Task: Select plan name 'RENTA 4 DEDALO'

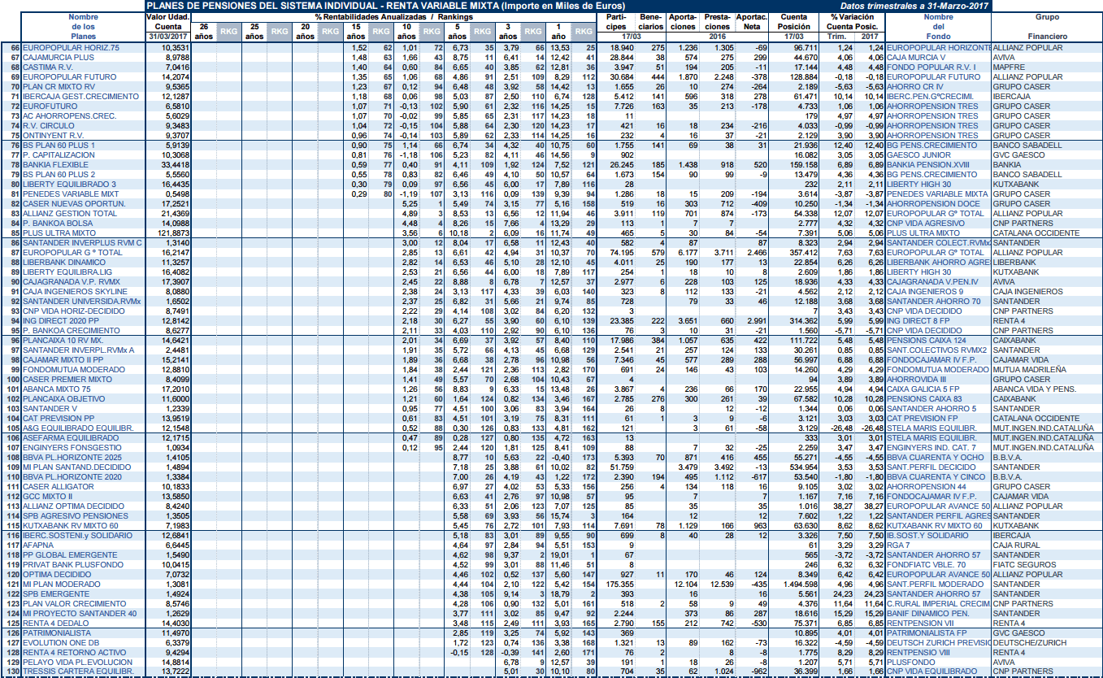Action: coord(57,624)
